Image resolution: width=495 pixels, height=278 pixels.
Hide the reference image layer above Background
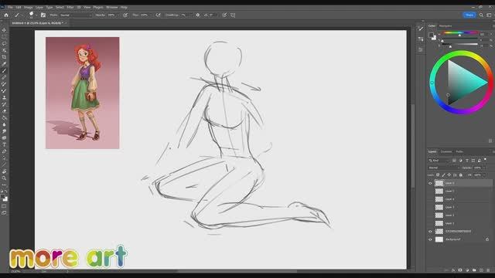tap(430, 232)
